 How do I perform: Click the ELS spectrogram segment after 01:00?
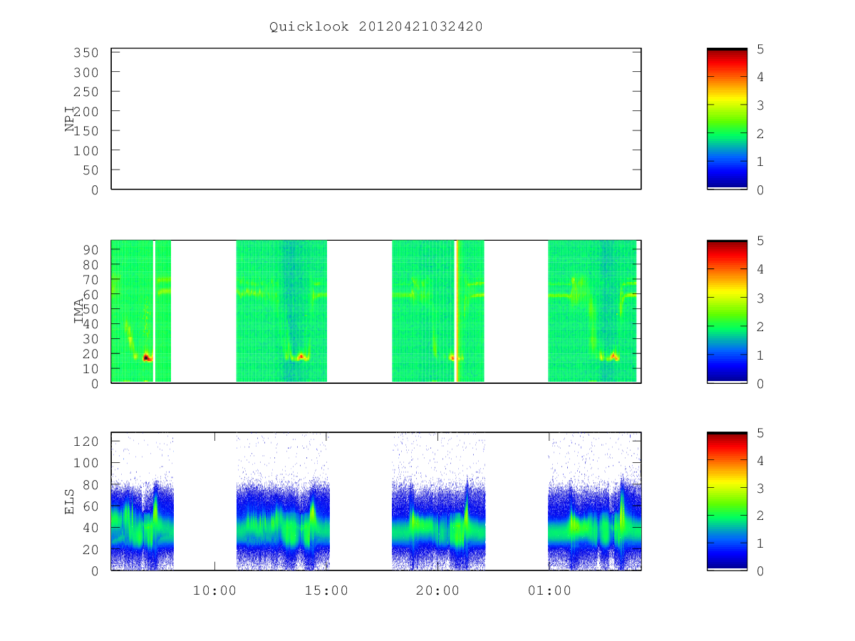pyautogui.click(x=594, y=501)
